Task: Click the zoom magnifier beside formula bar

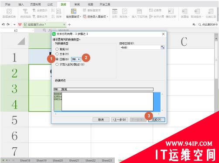Action: click(44, 30)
